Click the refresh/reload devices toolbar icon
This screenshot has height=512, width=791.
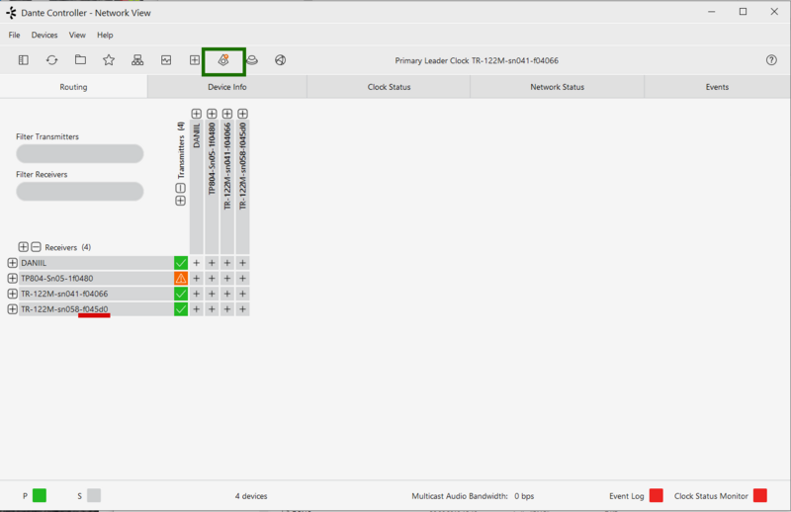[51, 60]
